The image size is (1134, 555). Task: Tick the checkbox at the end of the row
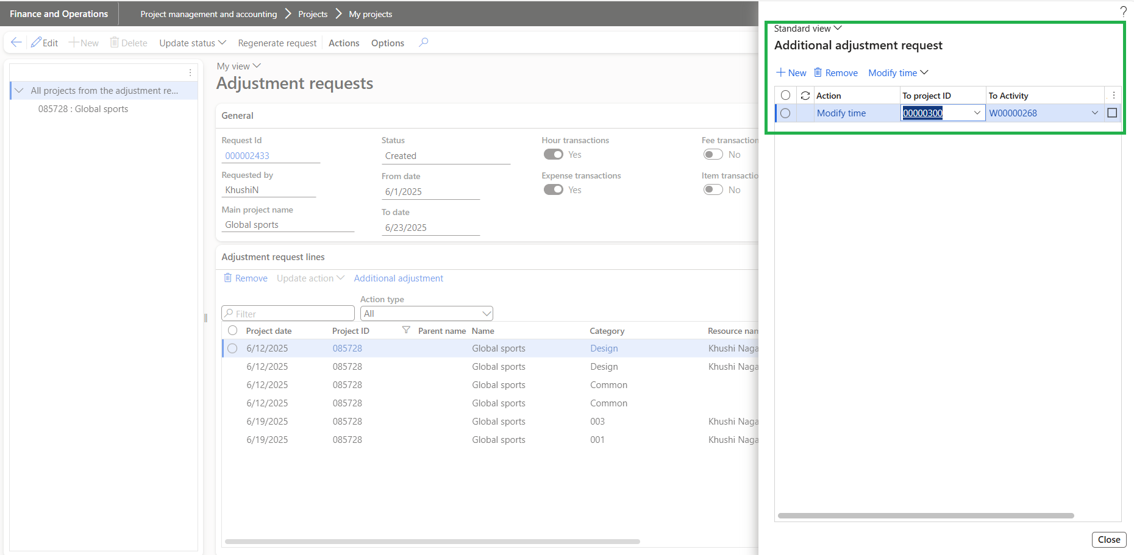click(x=1112, y=113)
